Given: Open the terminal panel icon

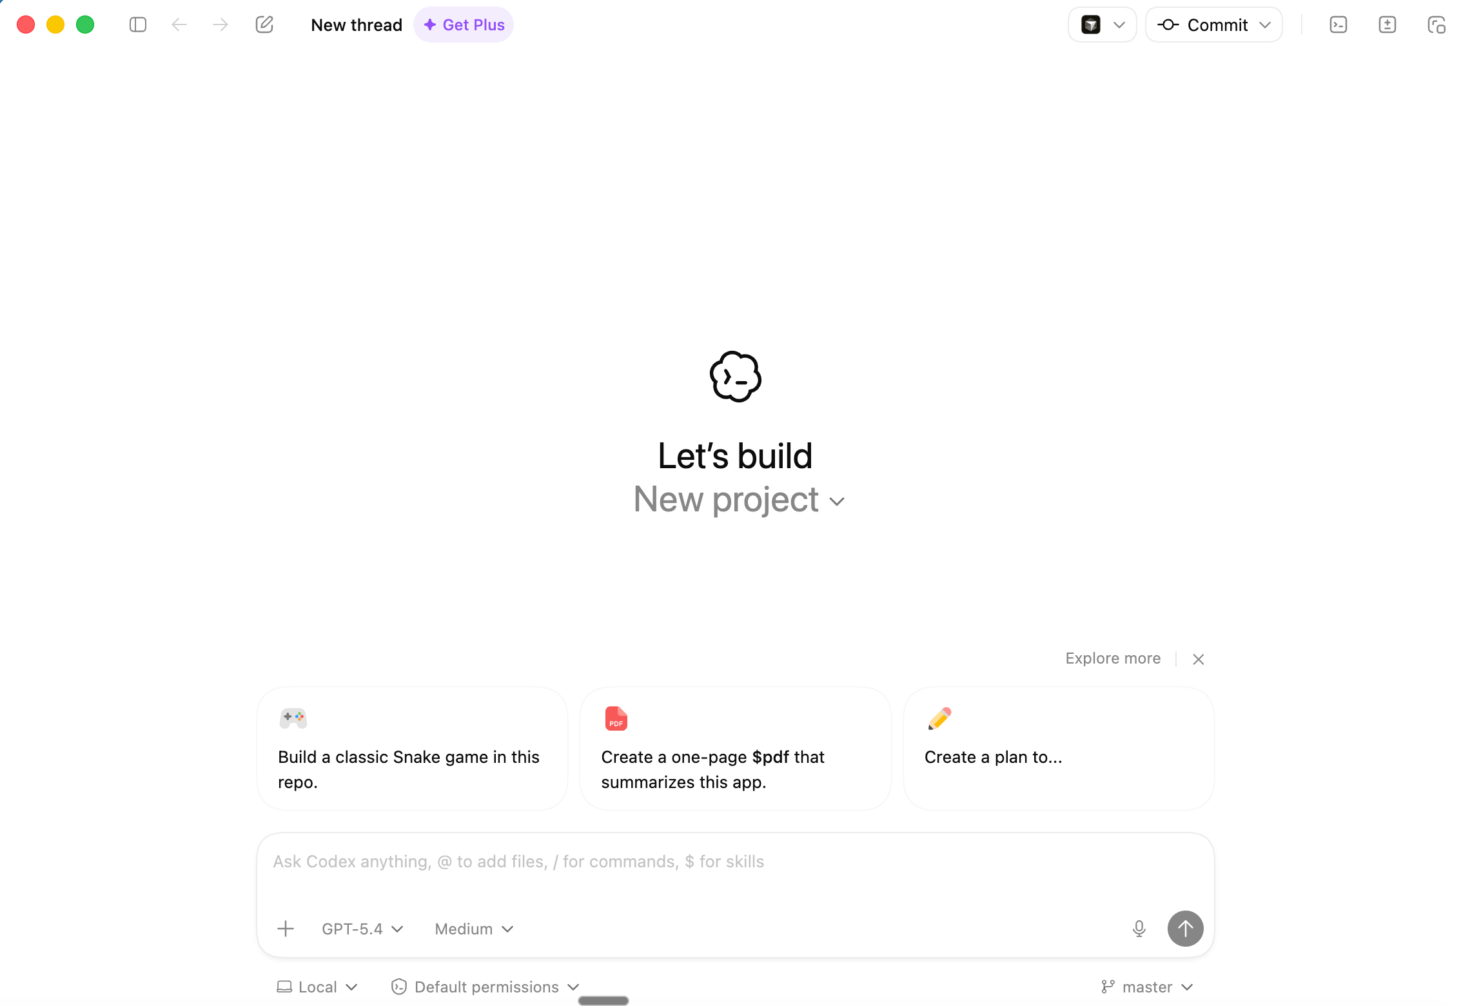Looking at the screenshot, I should (x=1338, y=25).
